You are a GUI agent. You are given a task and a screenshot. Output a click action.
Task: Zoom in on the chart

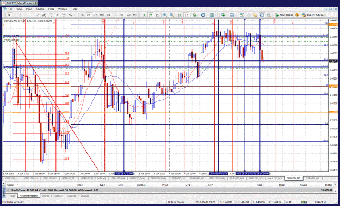tap(165, 15)
